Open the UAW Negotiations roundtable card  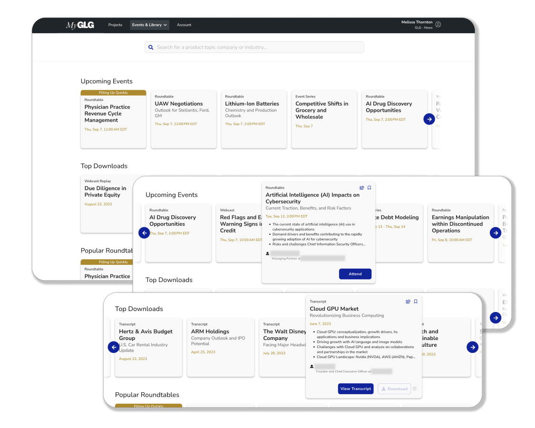point(184,119)
